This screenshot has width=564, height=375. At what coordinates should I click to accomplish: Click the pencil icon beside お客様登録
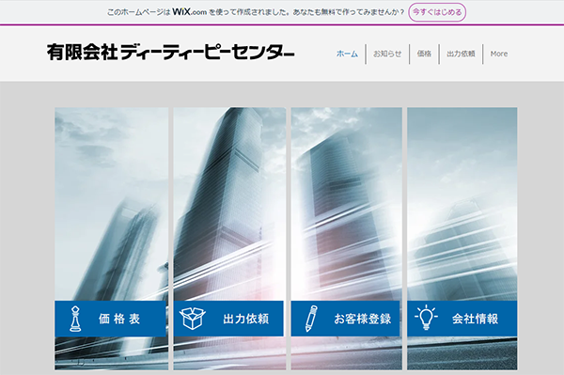tap(311, 319)
